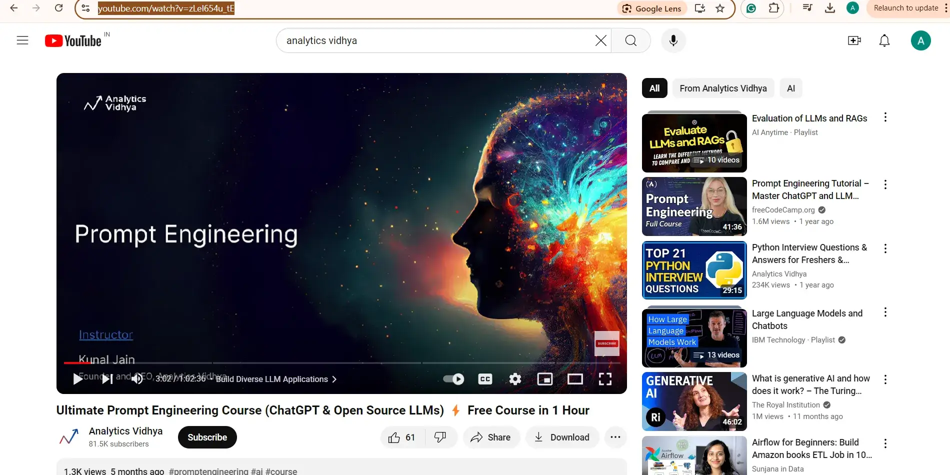Viewport: 950px width, 475px height.
Task: Open the Create video icon
Action: (x=854, y=40)
